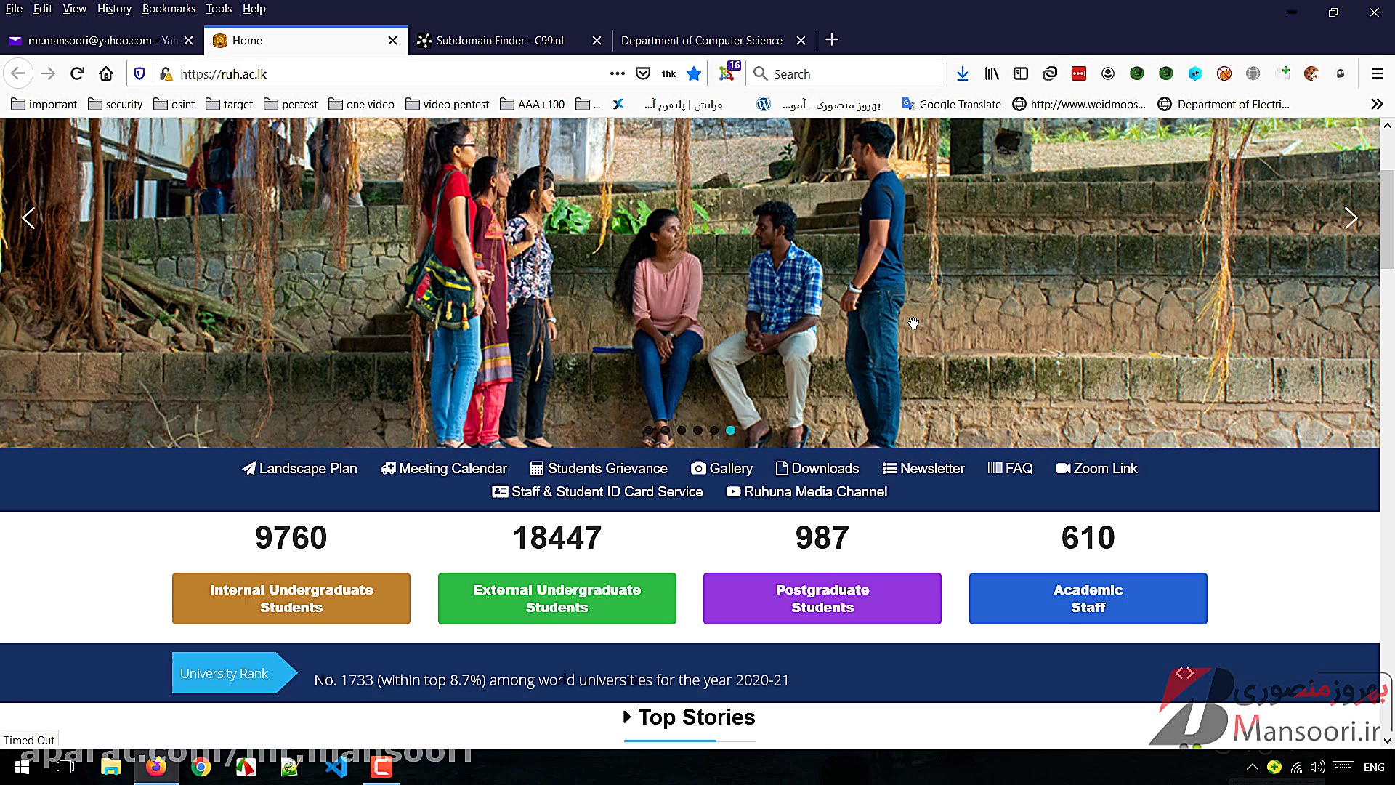
Task: Expand the page actions three-dot menu
Action: (617, 73)
